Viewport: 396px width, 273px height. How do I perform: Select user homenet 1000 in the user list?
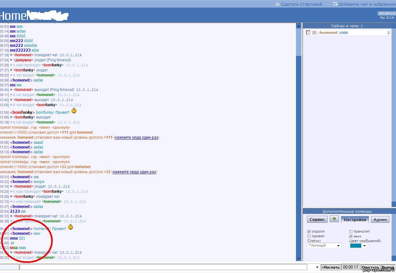click(333, 33)
